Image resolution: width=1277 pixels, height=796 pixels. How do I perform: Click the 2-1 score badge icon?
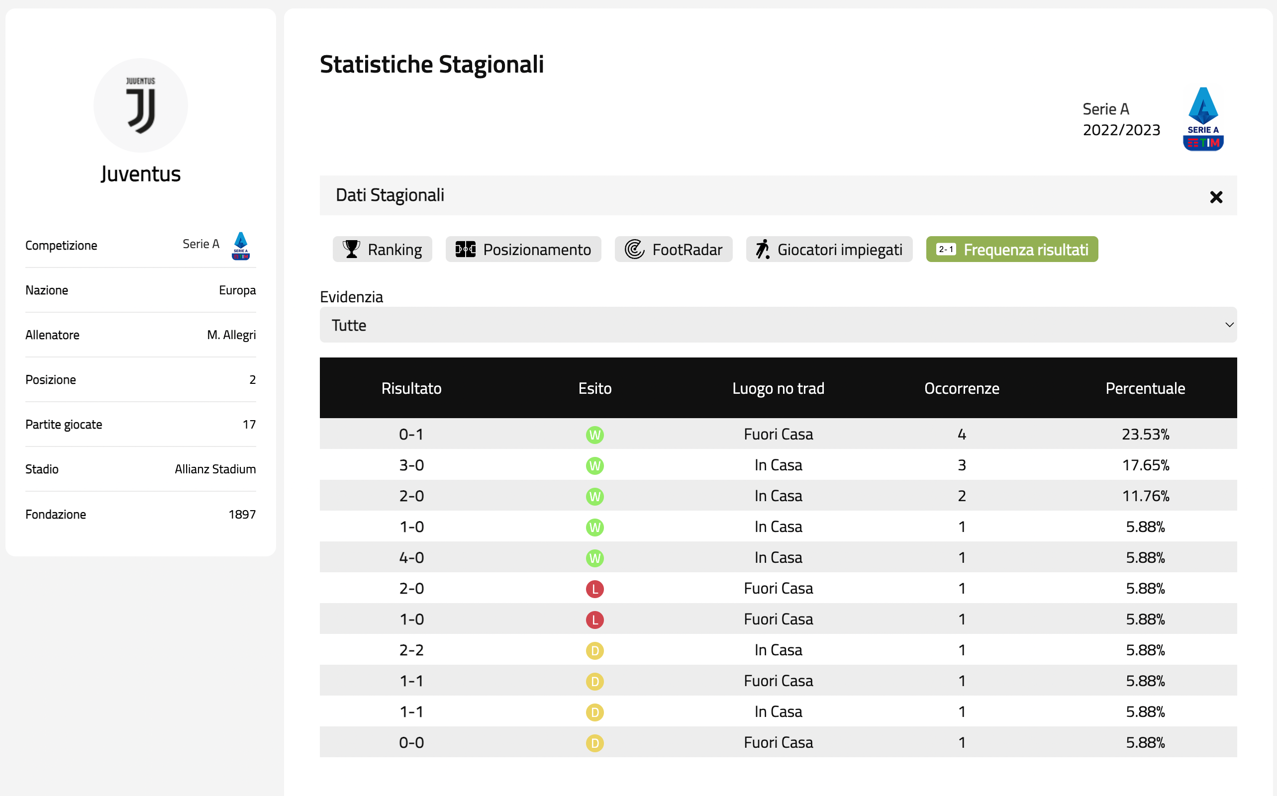pos(946,249)
